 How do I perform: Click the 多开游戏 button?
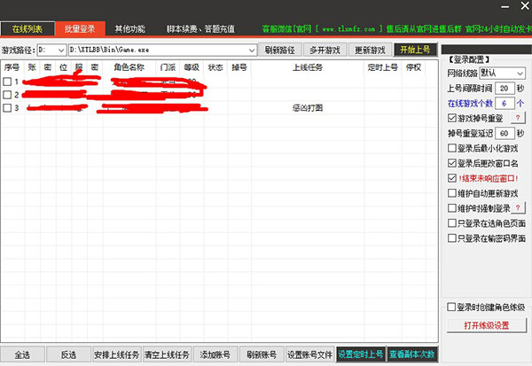(x=325, y=51)
